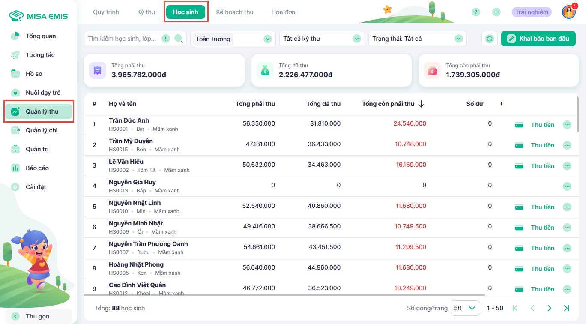
Task: Switch to the Hóa đơn tab
Action: [283, 12]
